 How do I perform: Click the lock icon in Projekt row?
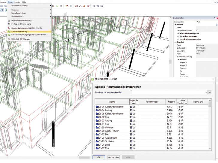click(x=217, y=25)
